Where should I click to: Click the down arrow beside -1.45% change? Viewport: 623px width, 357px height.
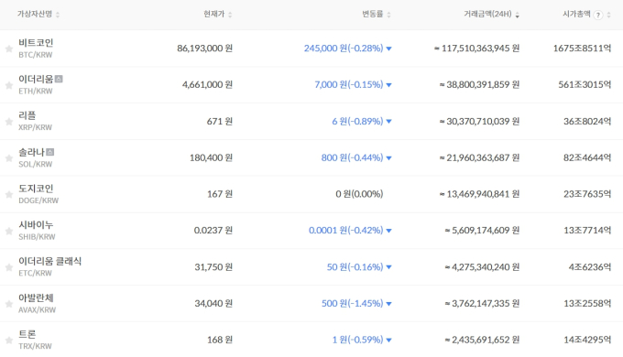point(389,304)
